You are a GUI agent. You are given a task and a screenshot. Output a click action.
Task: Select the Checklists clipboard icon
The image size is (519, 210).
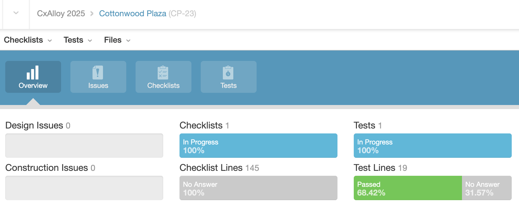coord(163,73)
